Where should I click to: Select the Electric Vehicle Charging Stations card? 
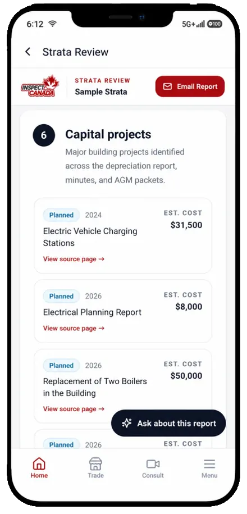click(123, 235)
